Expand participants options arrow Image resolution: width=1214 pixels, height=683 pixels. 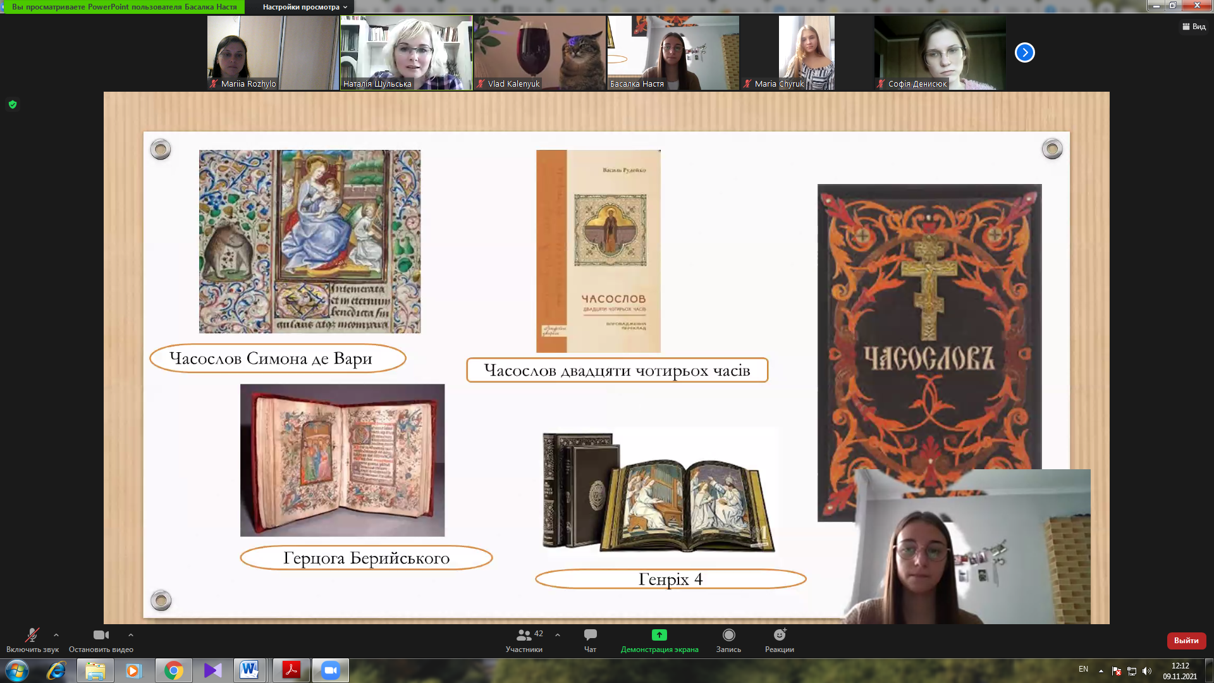558,635
